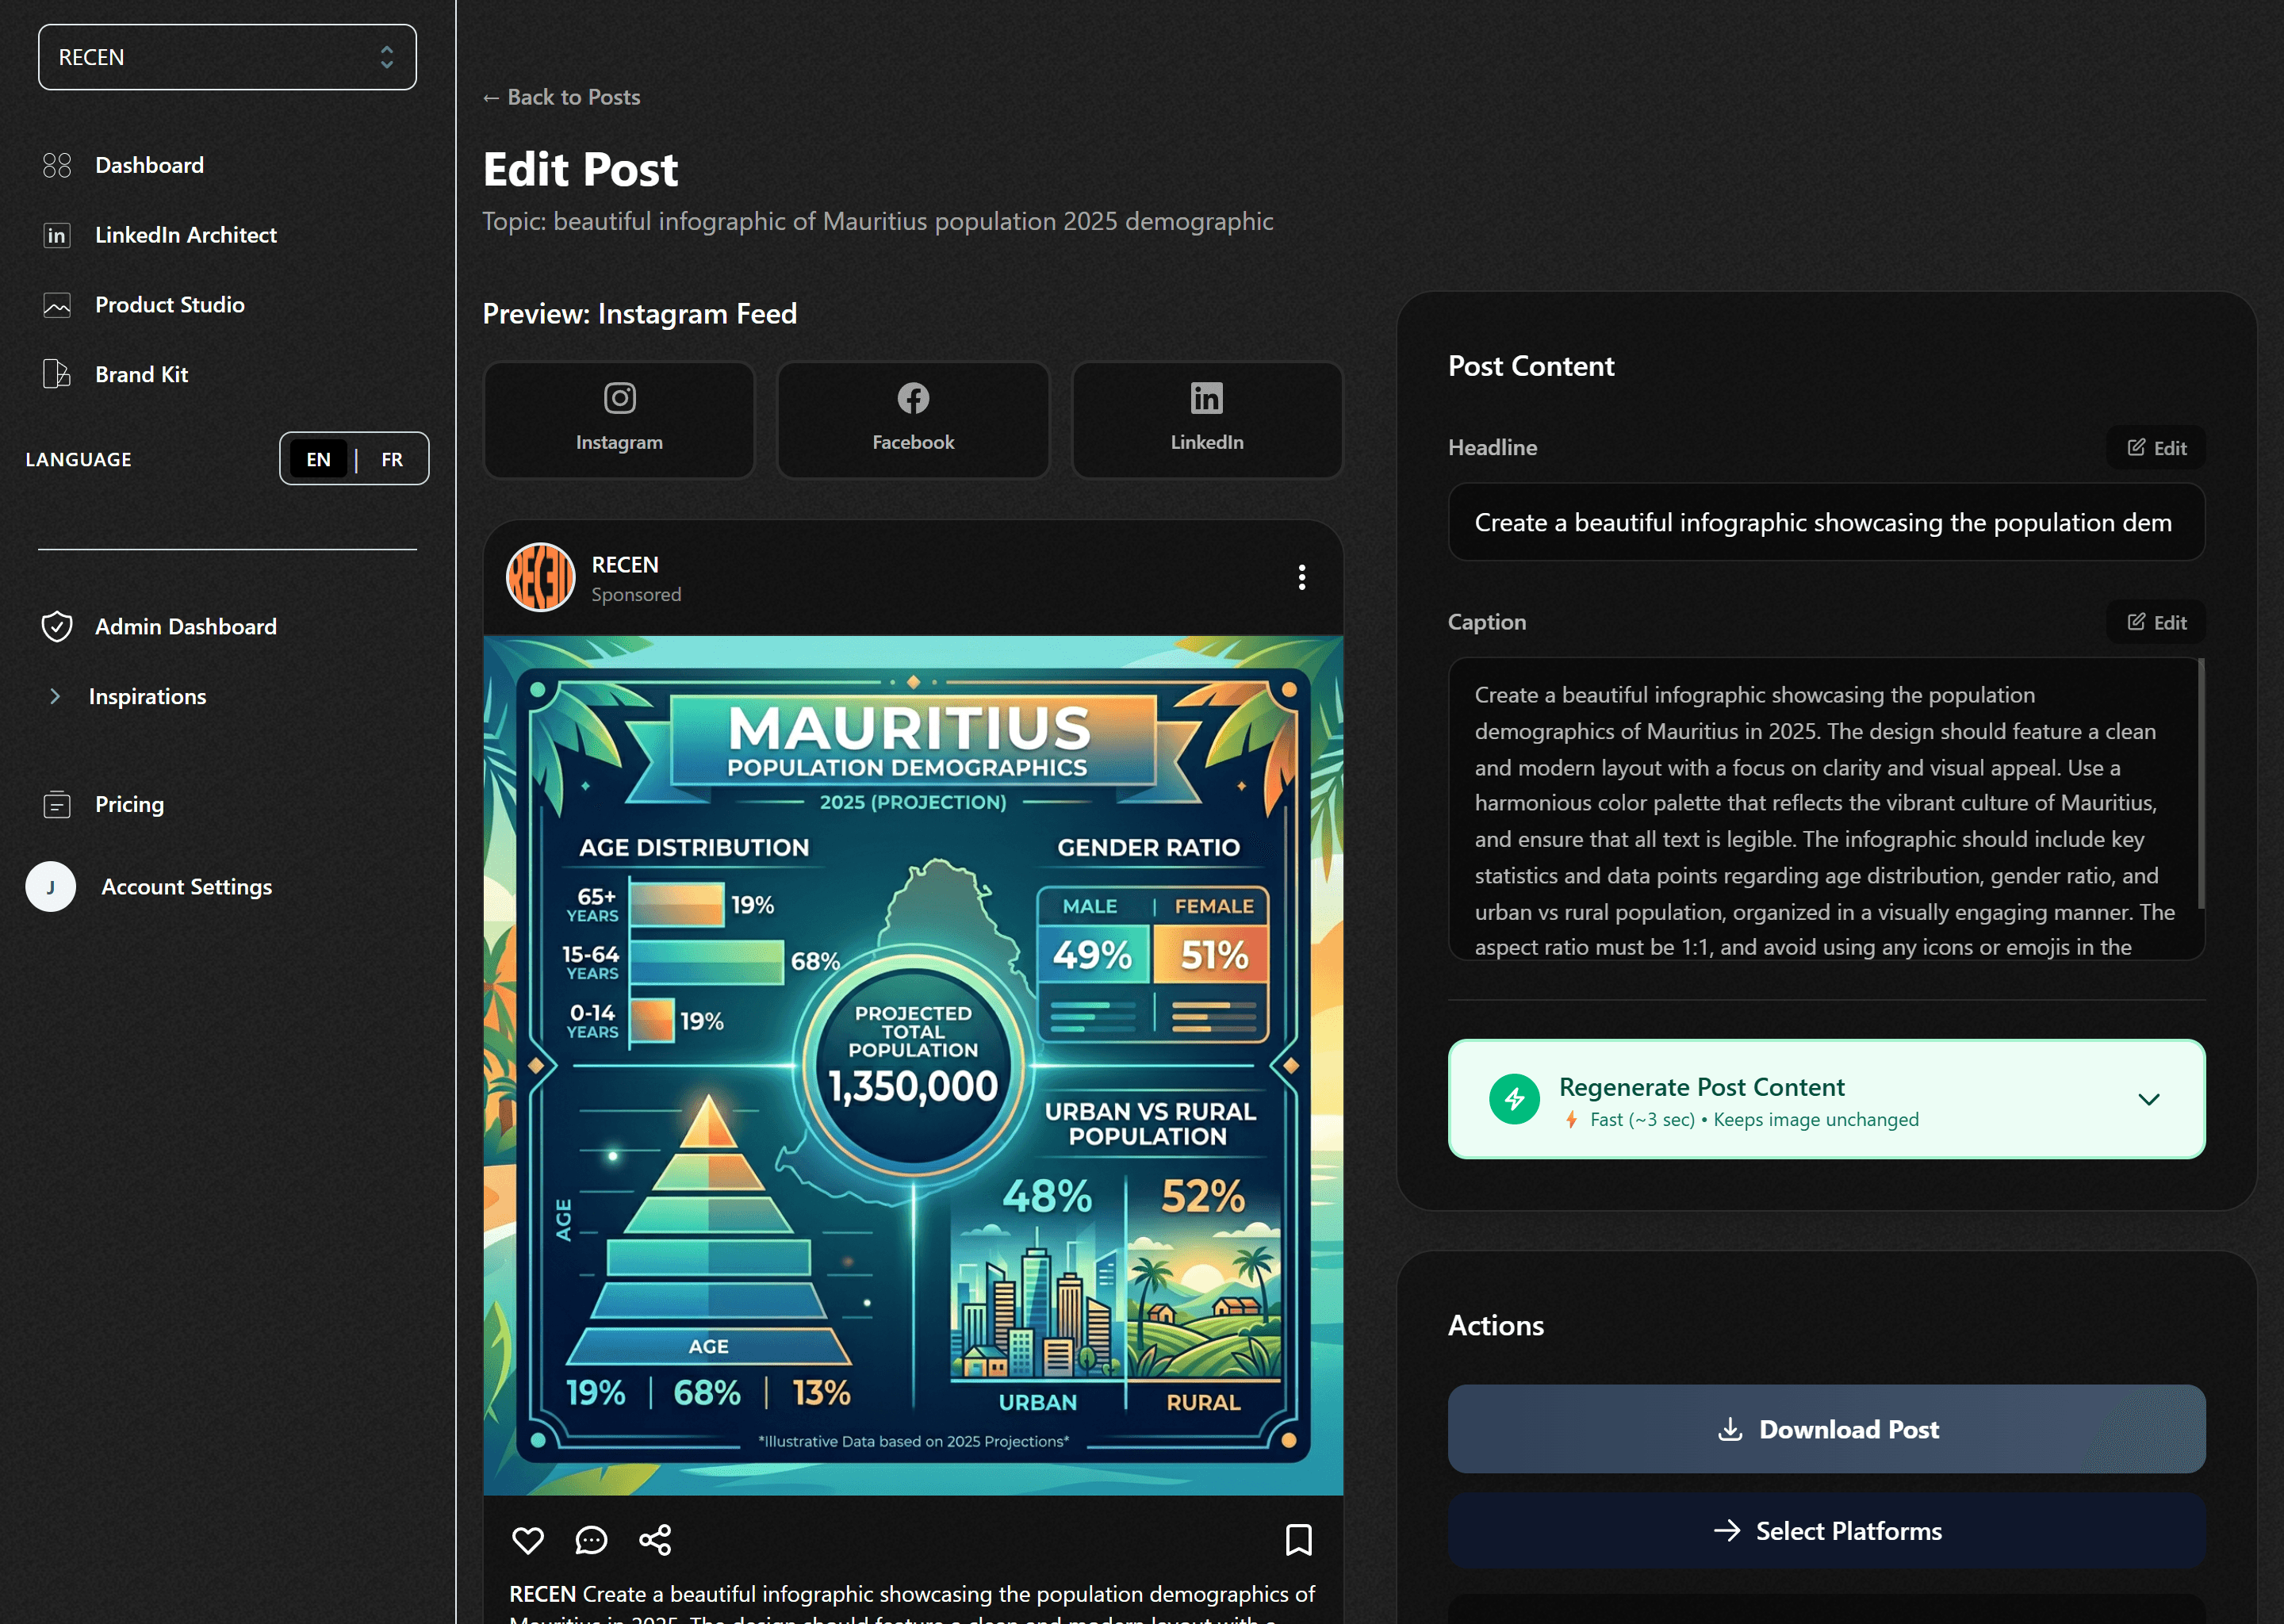This screenshot has height=1624, width=2284.
Task: Expand the Inspirations section
Action: tap(146, 696)
